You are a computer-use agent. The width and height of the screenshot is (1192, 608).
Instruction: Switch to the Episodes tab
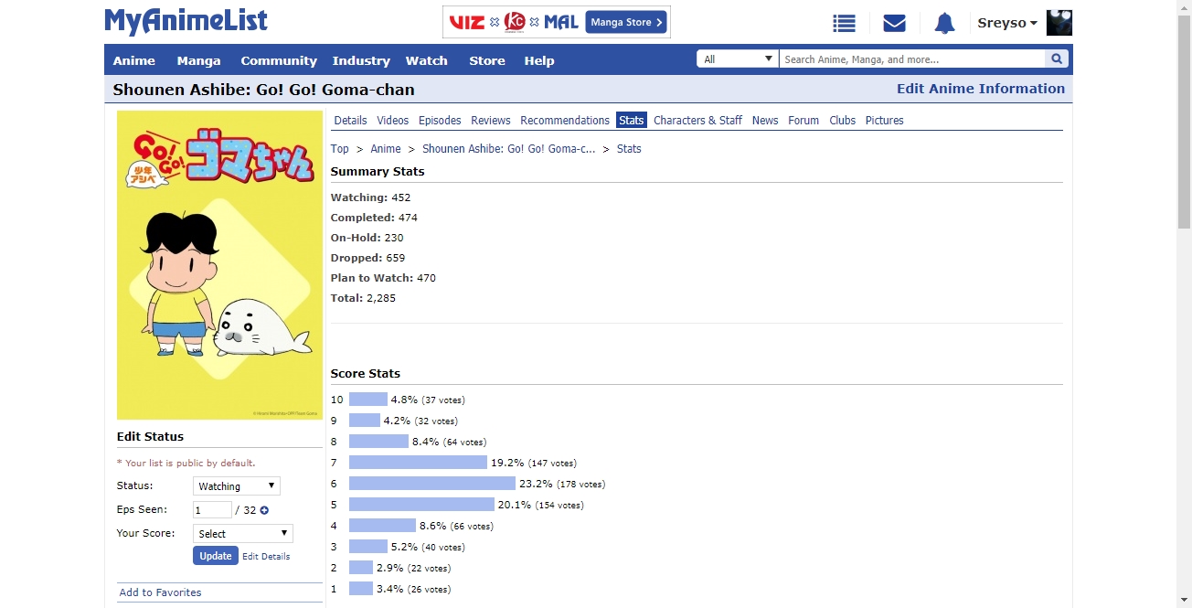coord(440,121)
